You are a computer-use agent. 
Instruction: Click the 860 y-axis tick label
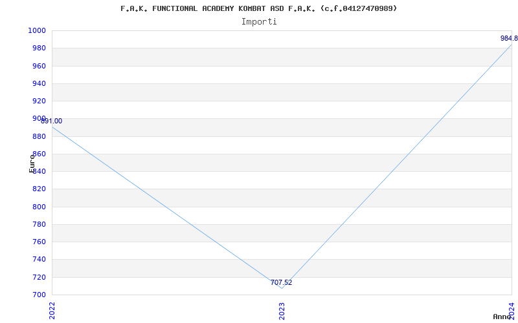(x=39, y=154)
